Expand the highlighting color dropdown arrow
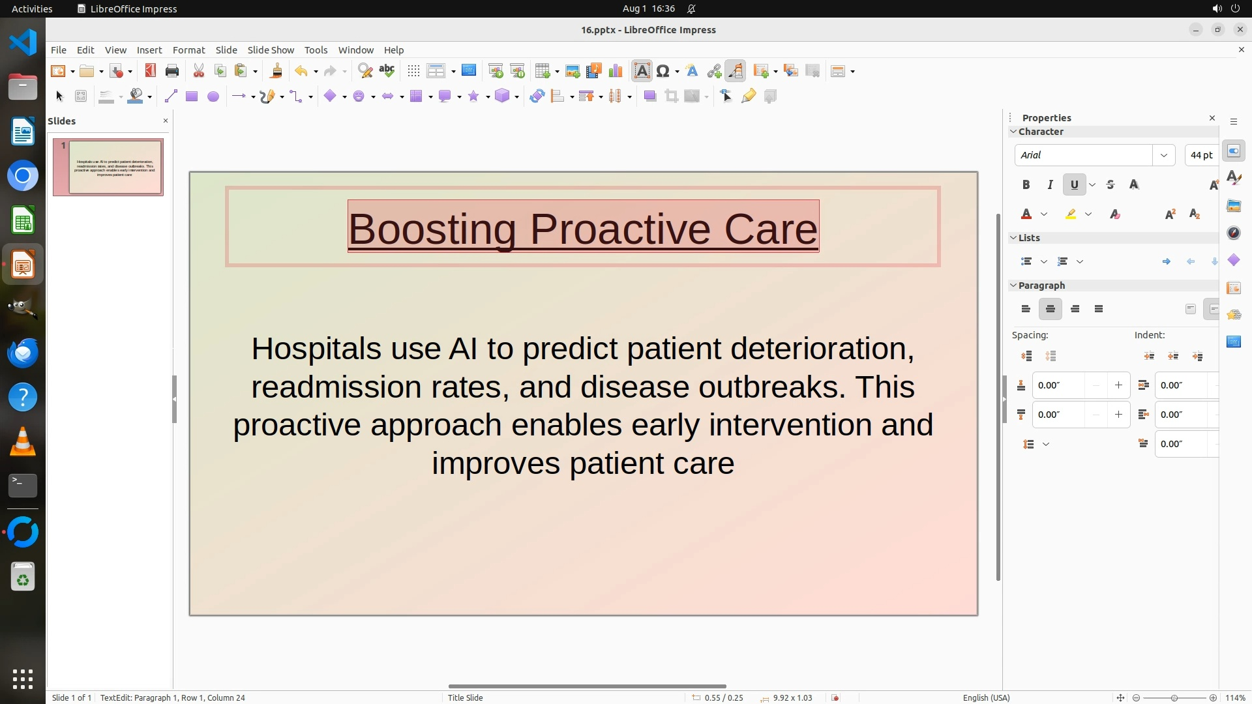Viewport: 1252px width, 704px height. pos(1088,214)
